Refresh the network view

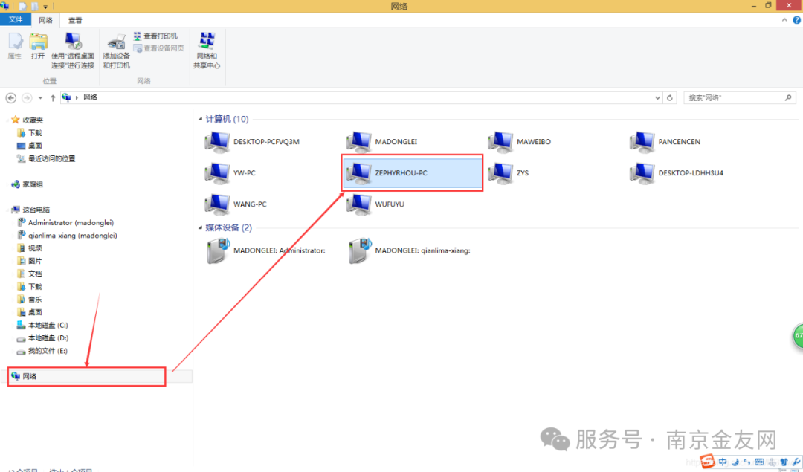click(670, 98)
